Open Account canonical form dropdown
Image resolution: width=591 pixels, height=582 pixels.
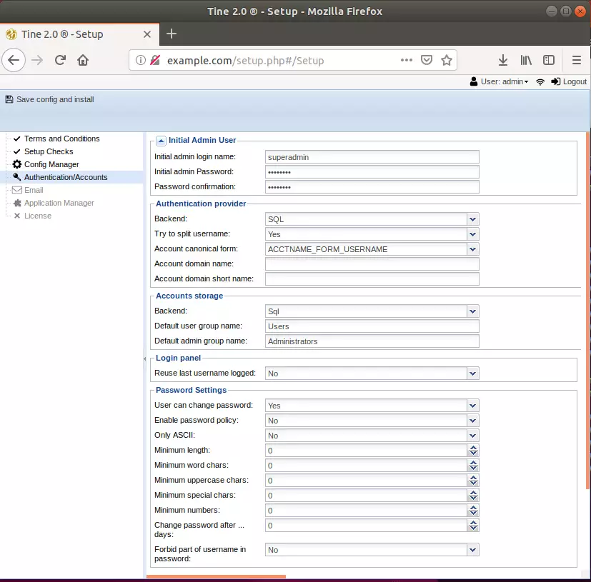pyautogui.click(x=472, y=249)
